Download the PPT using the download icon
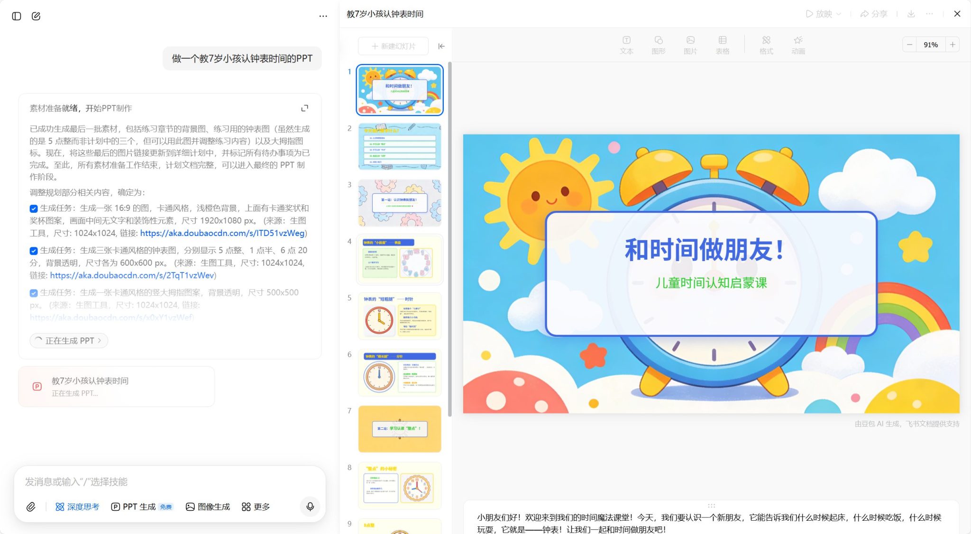The height and width of the screenshot is (534, 971). pos(911,14)
